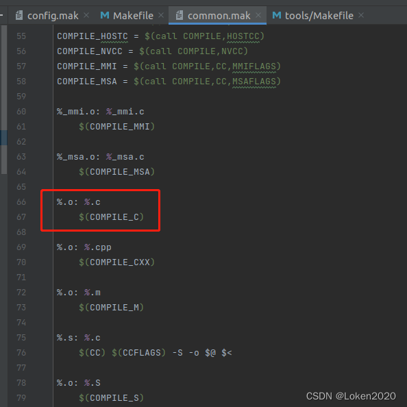Click COMPILE_NVCC variable name
This screenshot has width=407, height=407.
[x=90, y=51]
